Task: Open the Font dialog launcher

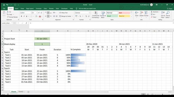Action: pos(42,20)
